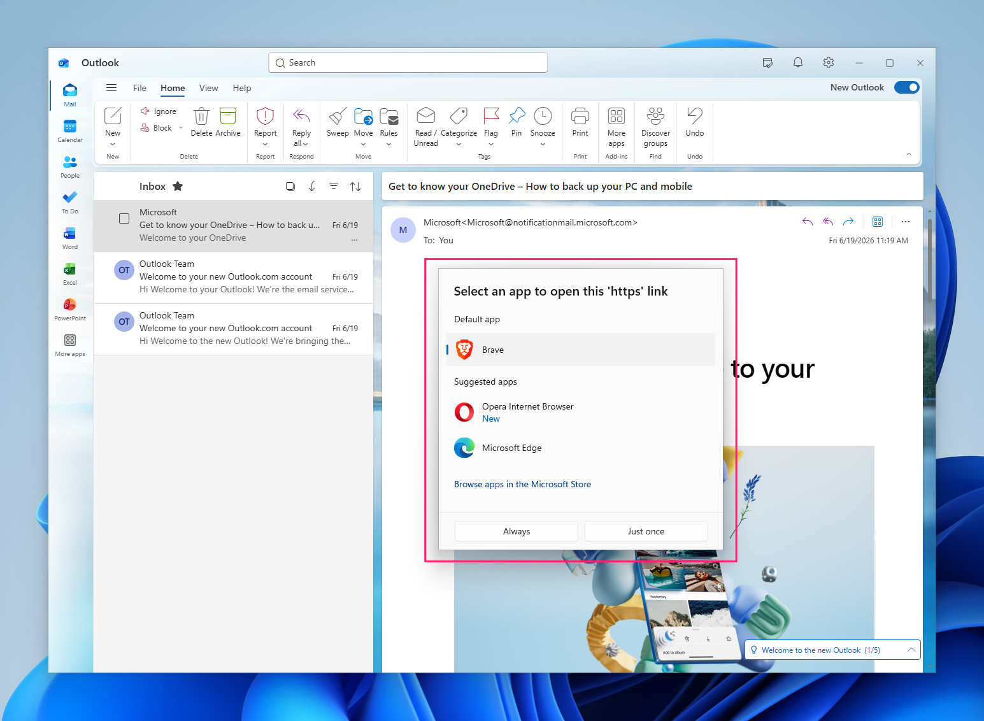Image resolution: width=984 pixels, height=721 pixels.
Task: Undo the last action in the ribbon
Action: [695, 122]
